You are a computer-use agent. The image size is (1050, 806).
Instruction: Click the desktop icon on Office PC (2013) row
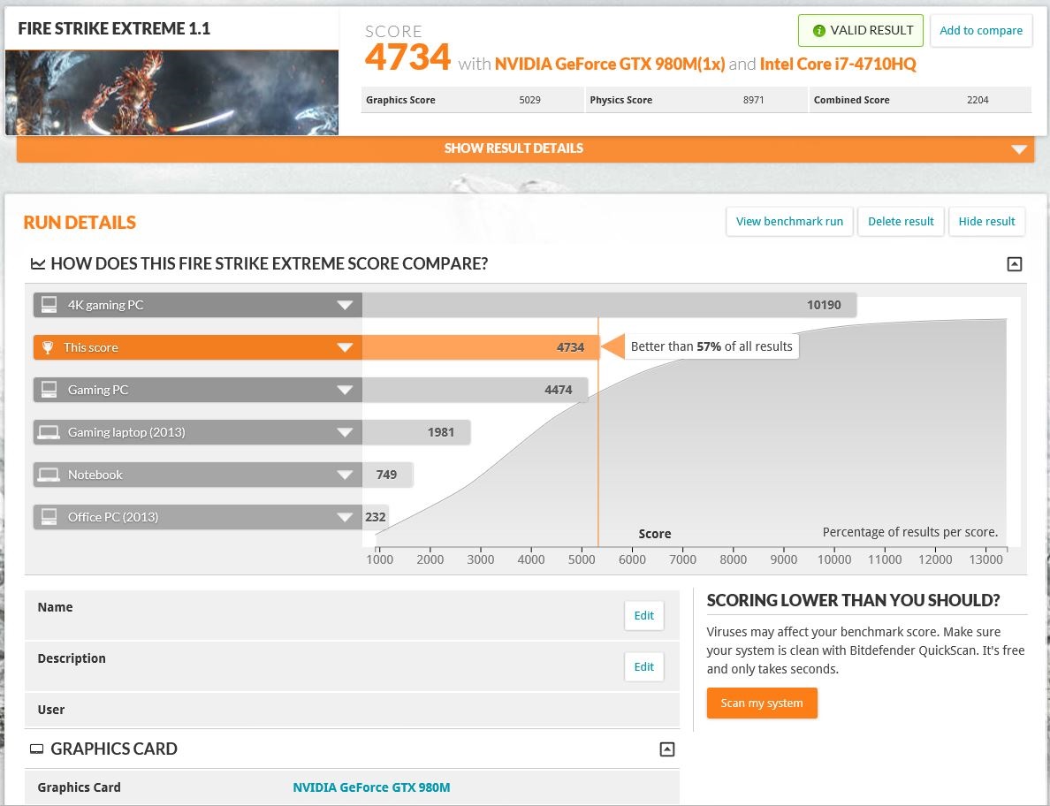tap(49, 517)
